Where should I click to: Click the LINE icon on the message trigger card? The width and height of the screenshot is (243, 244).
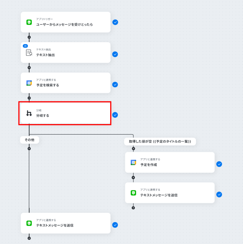click(29, 22)
